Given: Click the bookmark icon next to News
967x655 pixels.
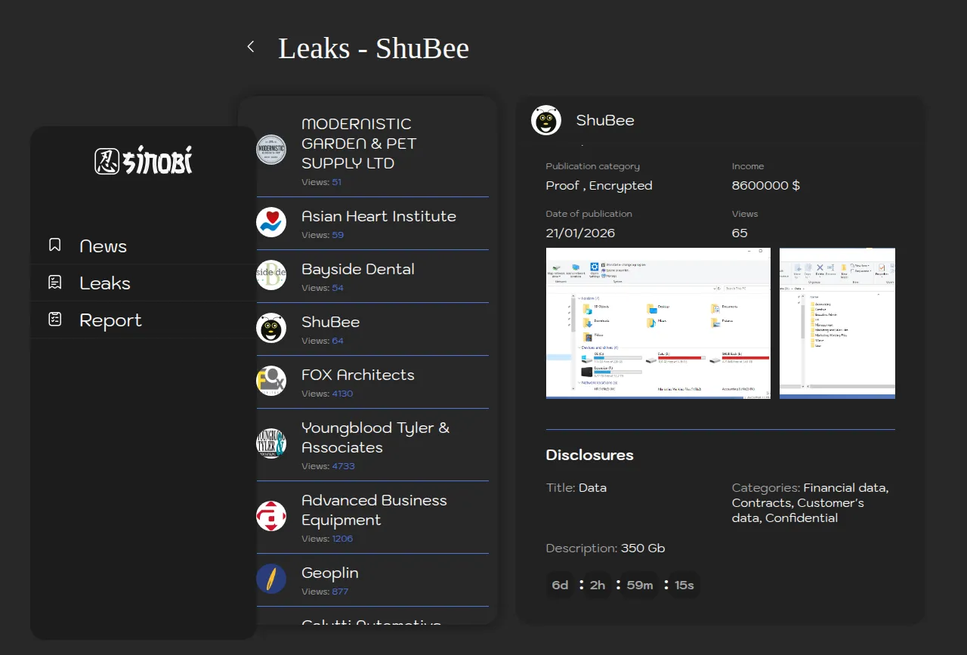Looking at the screenshot, I should [x=54, y=246].
